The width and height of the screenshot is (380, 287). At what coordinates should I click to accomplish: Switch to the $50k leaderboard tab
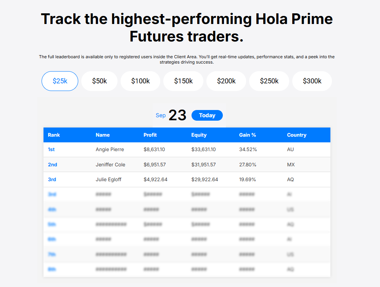pyautogui.click(x=100, y=81)
